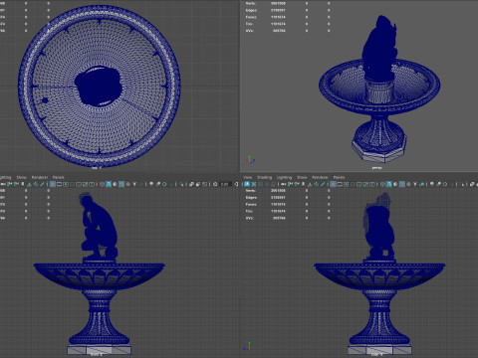Switch to Wireframe display in bottom-left panel
This screenshot has height=358, width=478.
tap(102, 184)
